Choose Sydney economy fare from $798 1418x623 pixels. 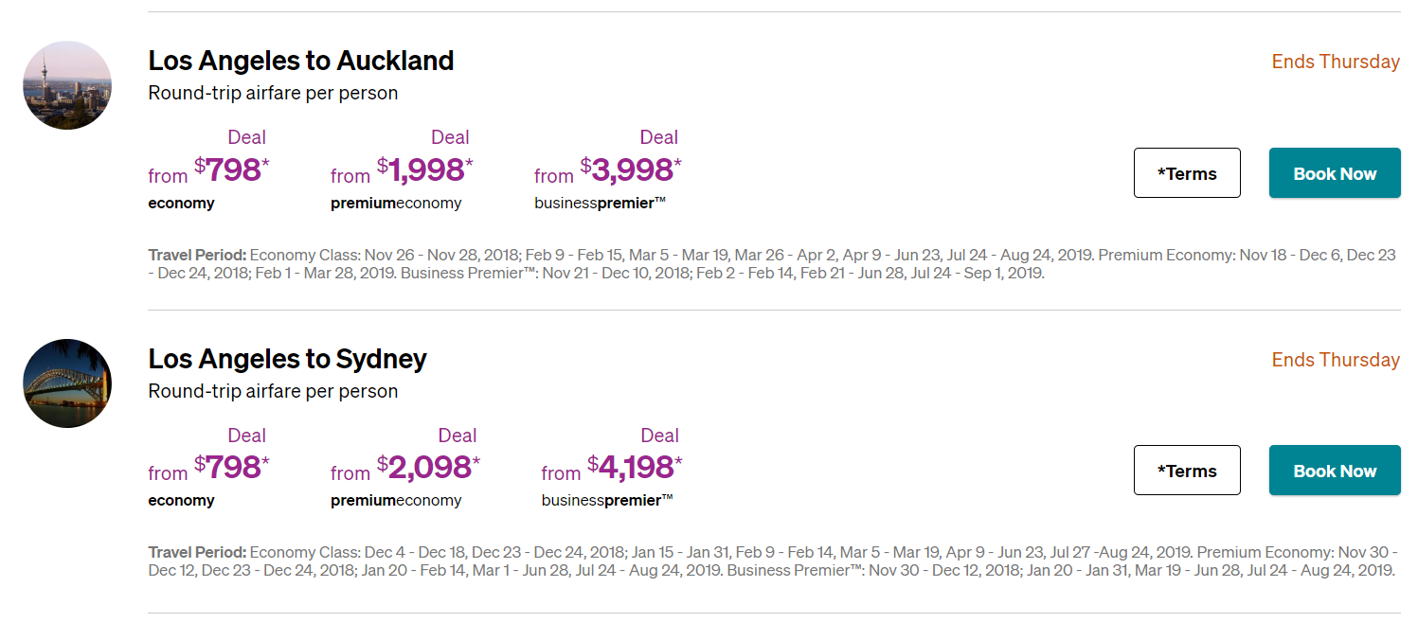pyautogui.click(x=209, y=468)
